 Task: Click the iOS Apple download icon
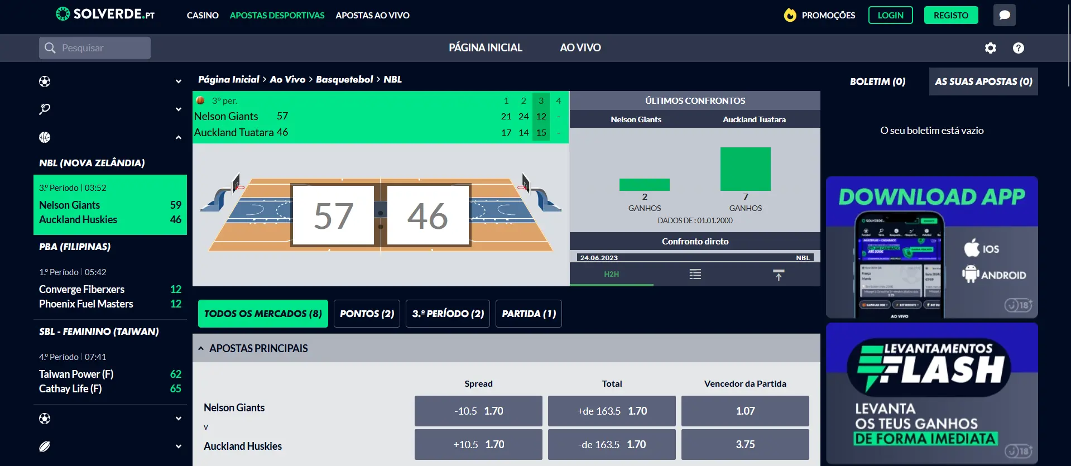click(972, 248)
